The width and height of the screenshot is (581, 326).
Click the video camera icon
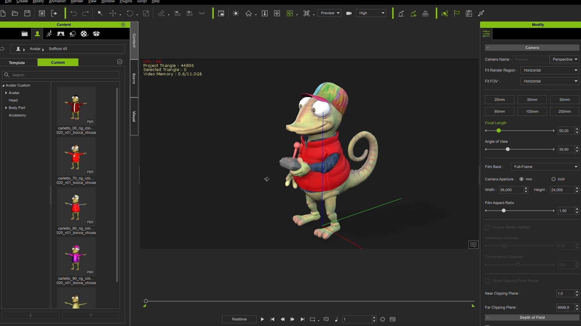349,13
